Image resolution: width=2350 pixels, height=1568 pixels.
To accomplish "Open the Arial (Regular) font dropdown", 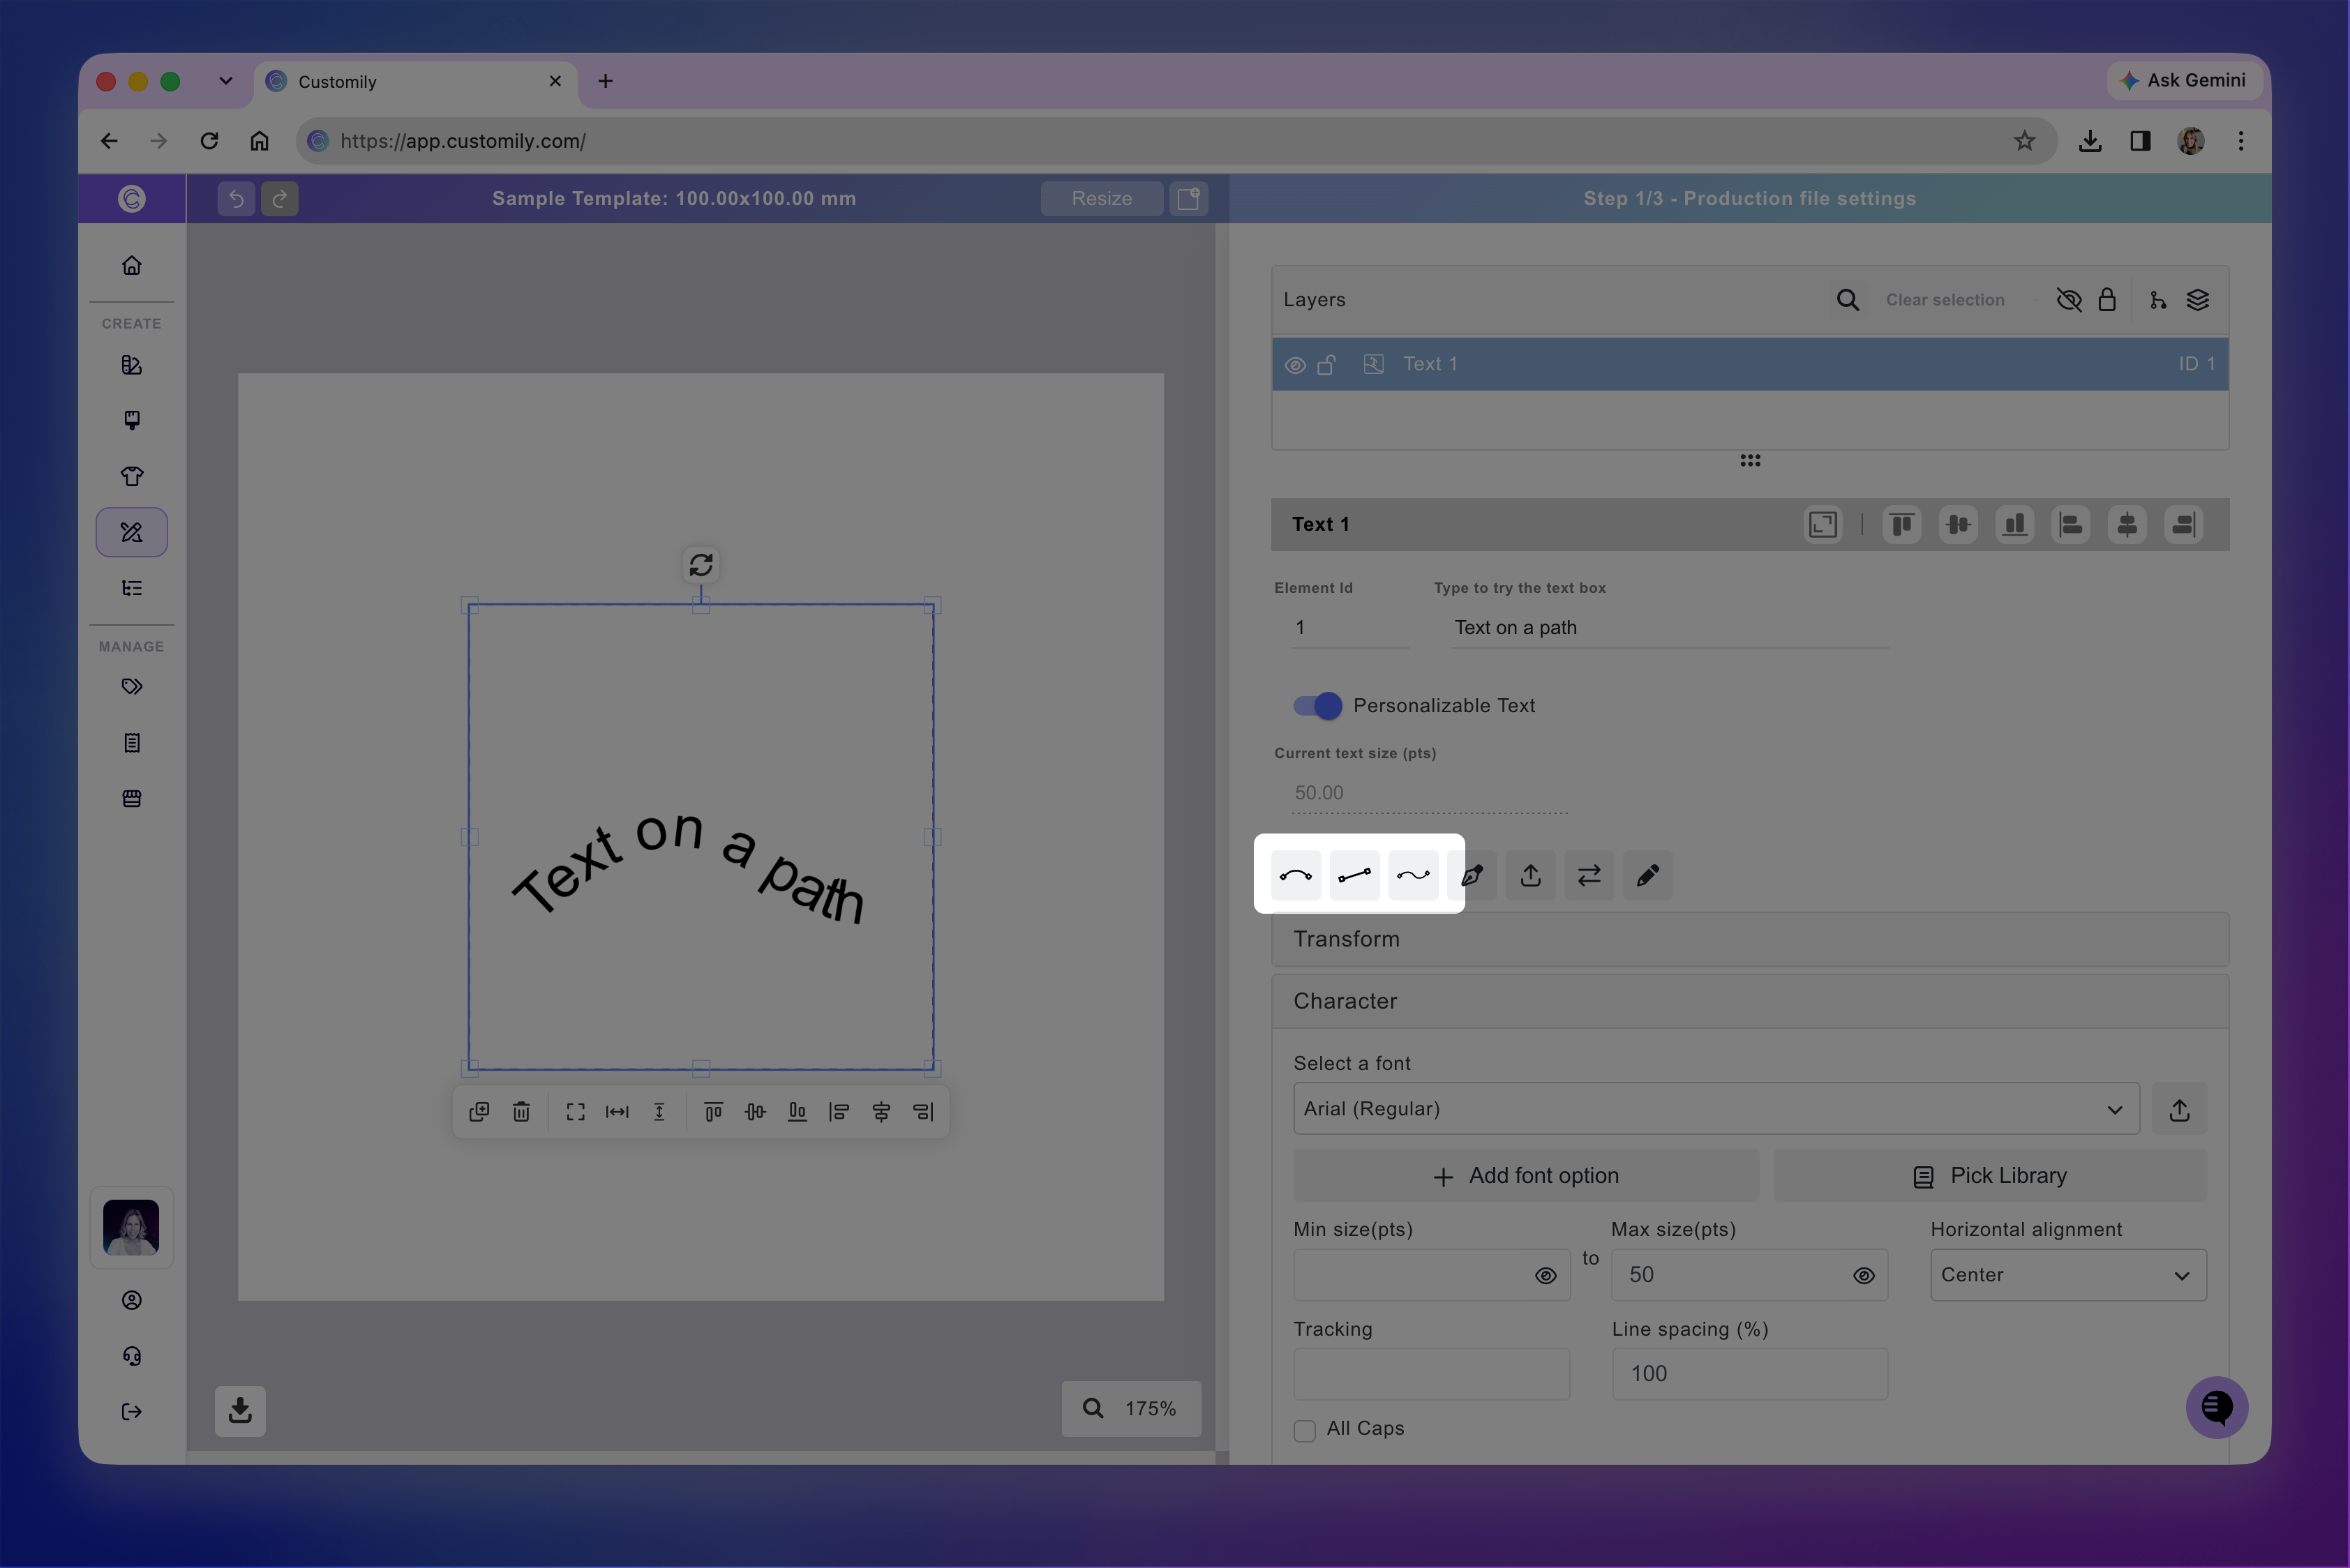I will point(1716,1109).
